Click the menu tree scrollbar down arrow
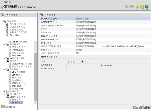Viewport: 151px width, 110px height. tap(35, 102)
